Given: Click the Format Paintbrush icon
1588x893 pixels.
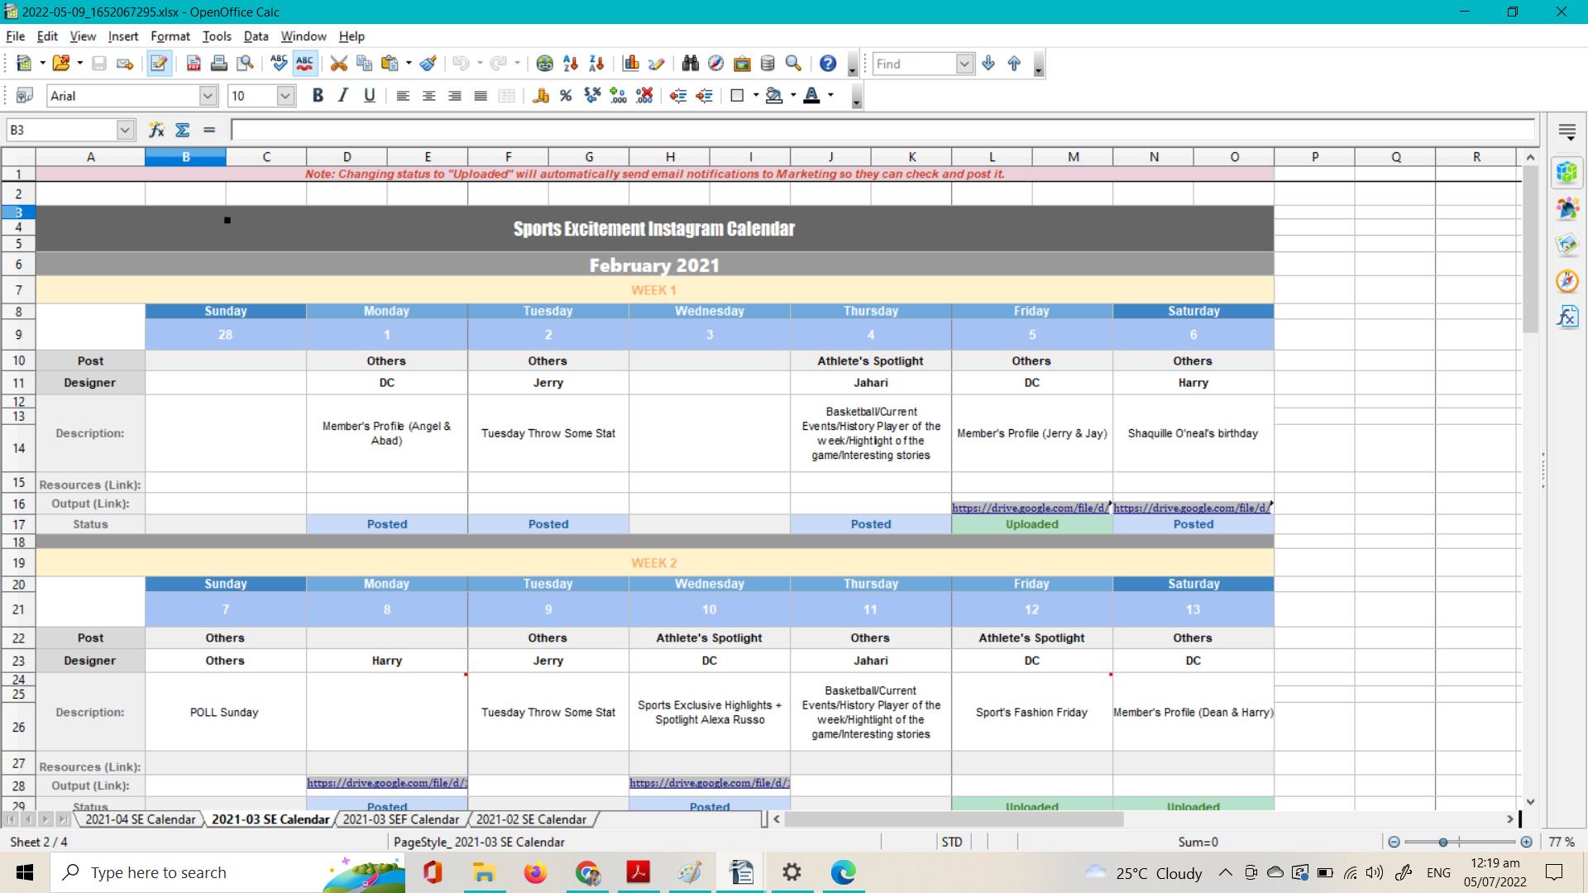Looking at the screenshot, I should click(428, 64).
